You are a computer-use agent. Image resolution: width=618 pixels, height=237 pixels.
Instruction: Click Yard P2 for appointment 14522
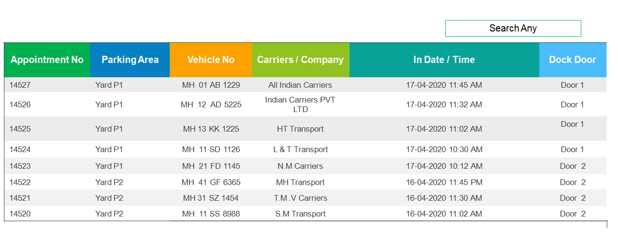109,182
